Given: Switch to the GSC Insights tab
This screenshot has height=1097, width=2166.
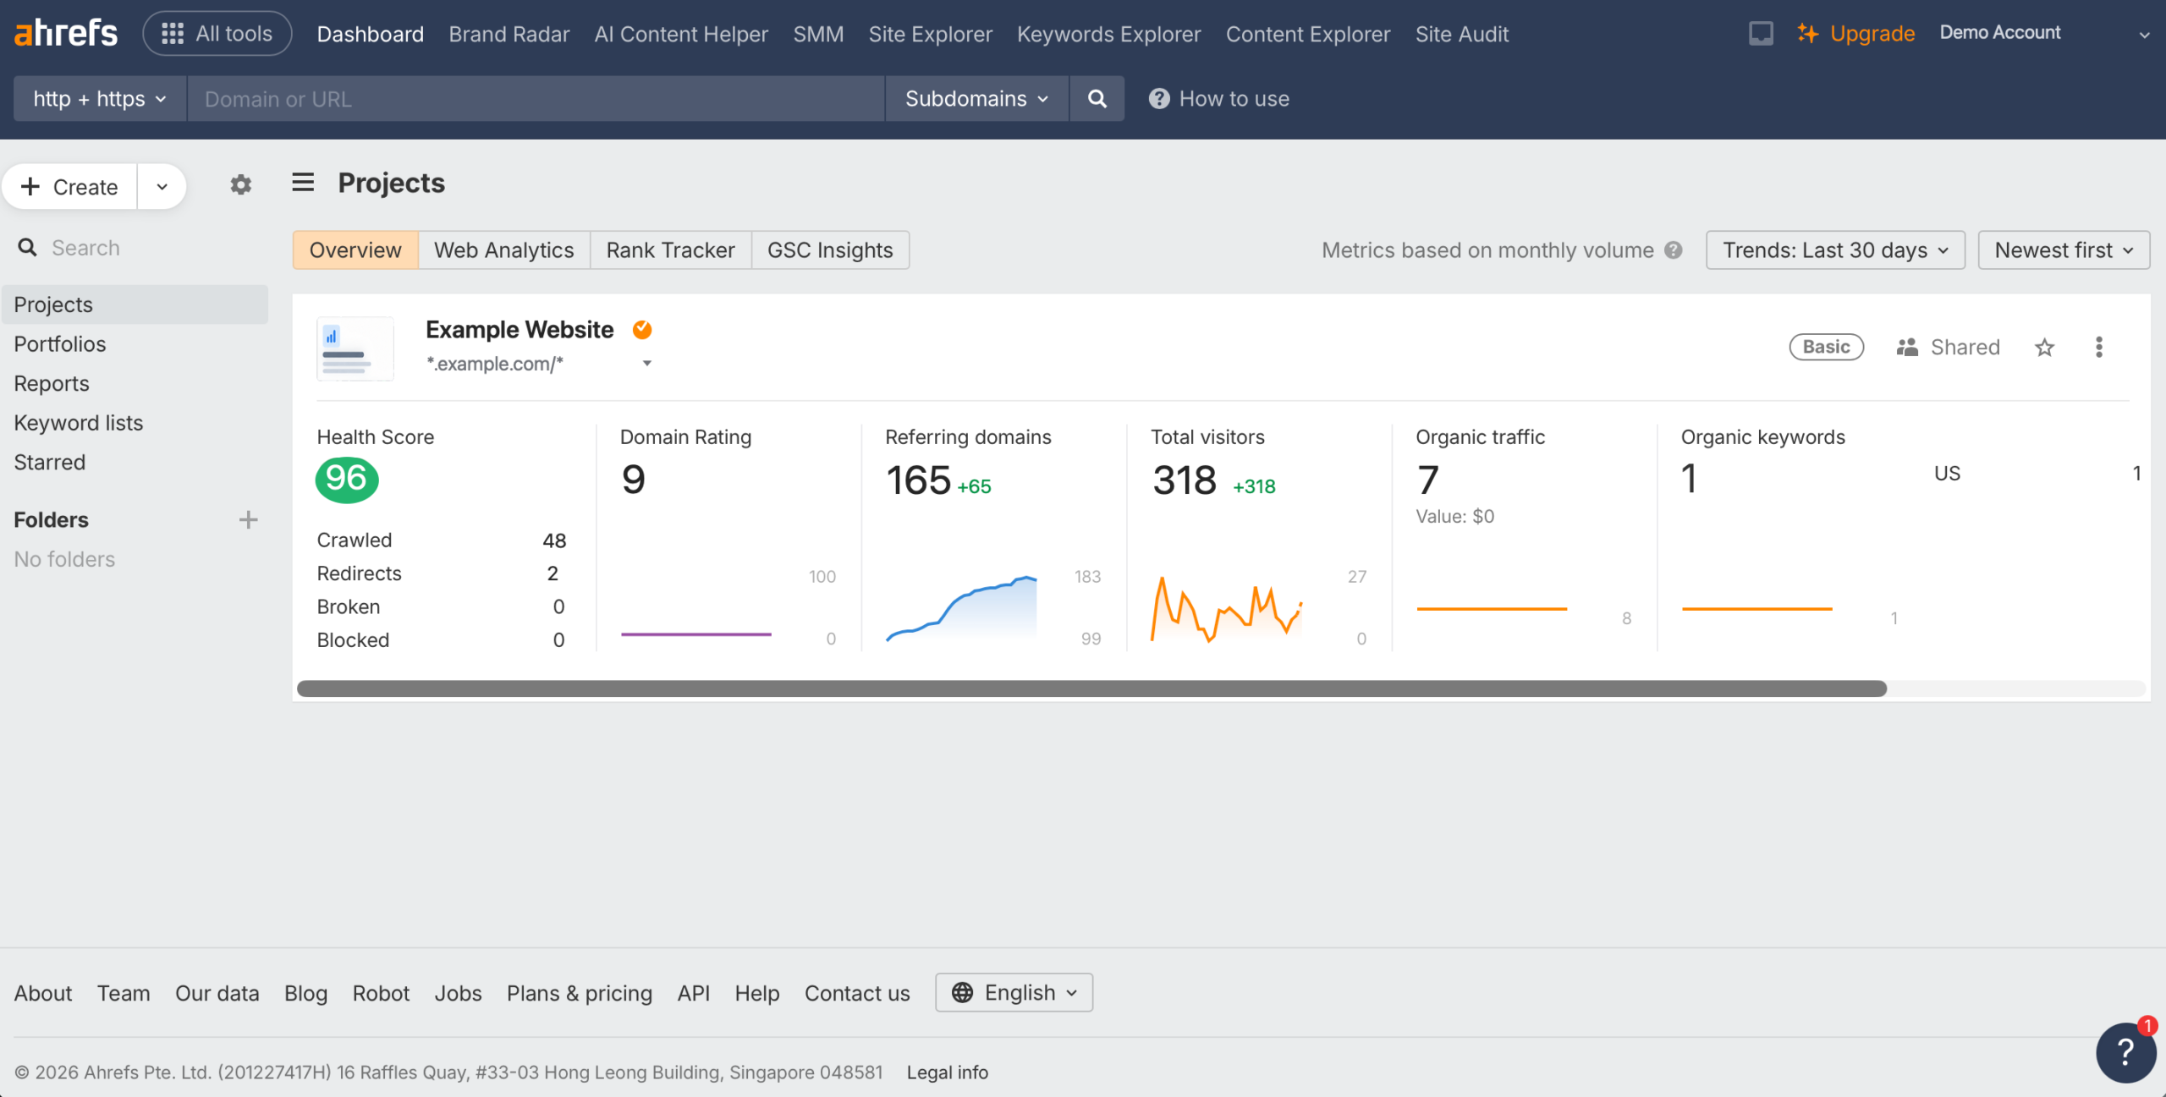Looking at the screenshot, I should click(x=830, y=250).
